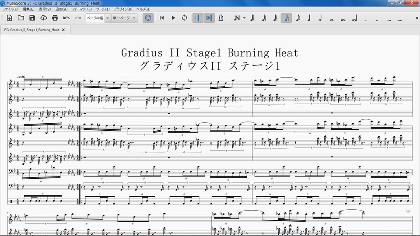Select 16th note duration

click(275, 18)
